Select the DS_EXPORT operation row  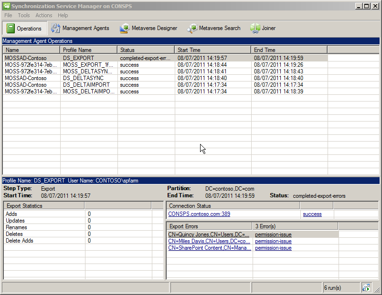[x=165, y=58]
